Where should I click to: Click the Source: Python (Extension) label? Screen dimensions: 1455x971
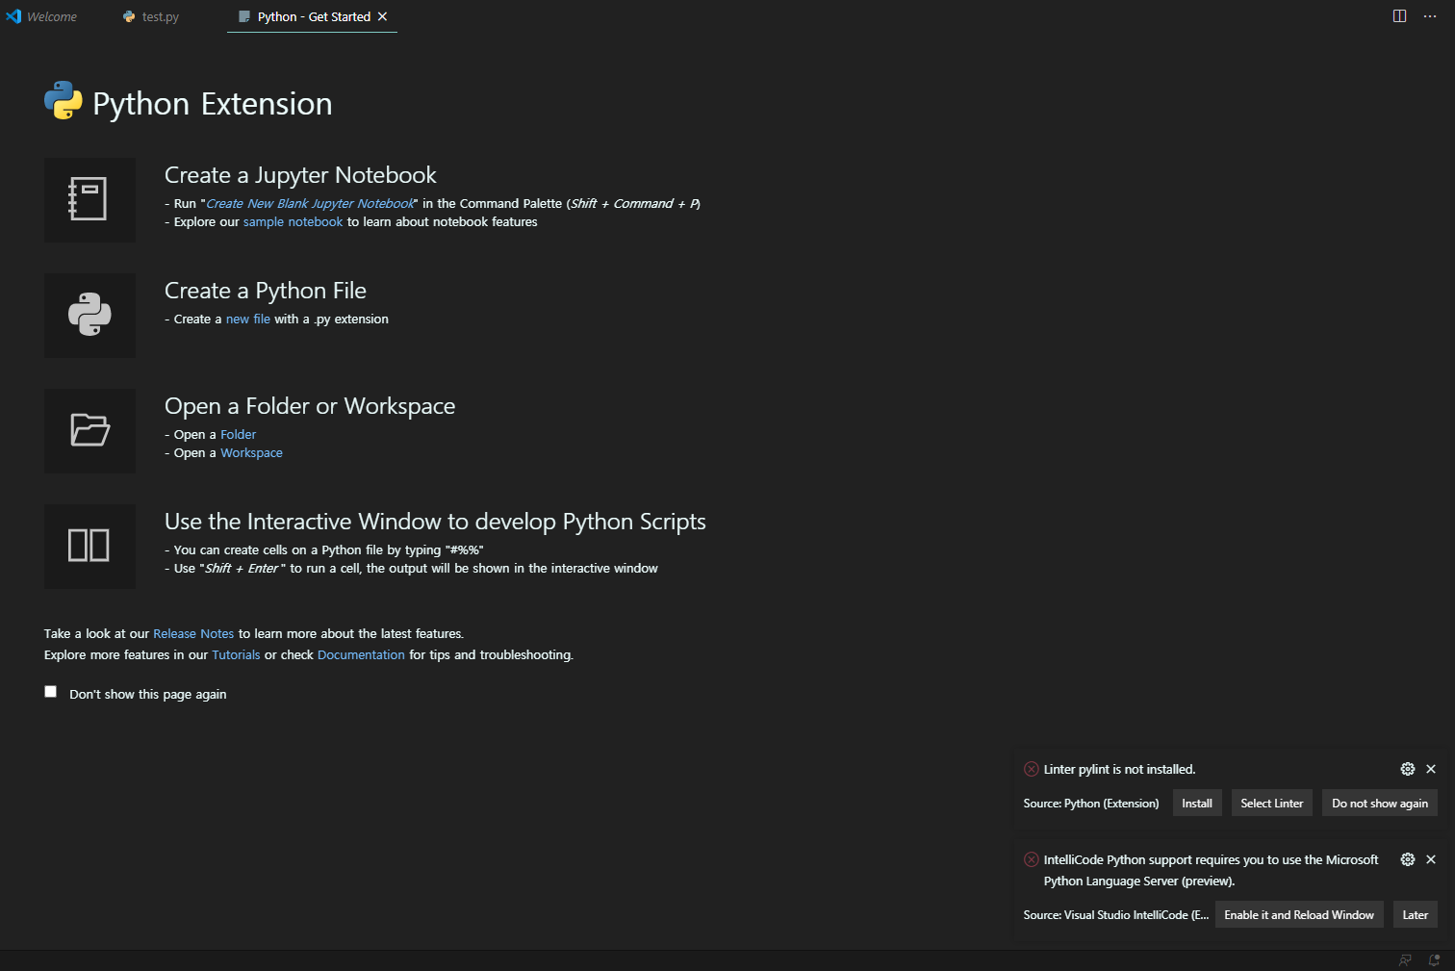[1091, 804]
